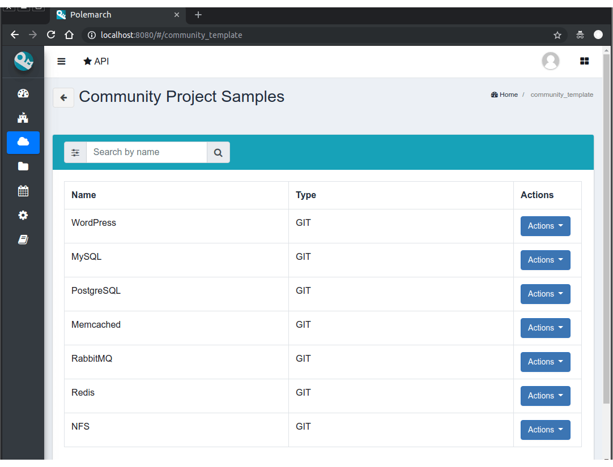This screenshot has width=613, height=467.
Task: Click the site info icon in address bar
Action: (91, 35)
